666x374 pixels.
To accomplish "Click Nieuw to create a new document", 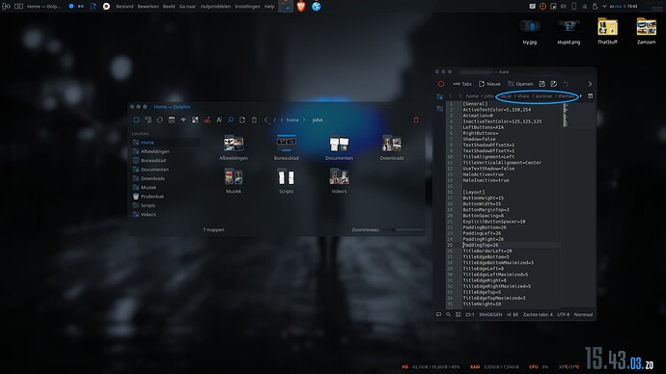I will click(x=489, y=84).
